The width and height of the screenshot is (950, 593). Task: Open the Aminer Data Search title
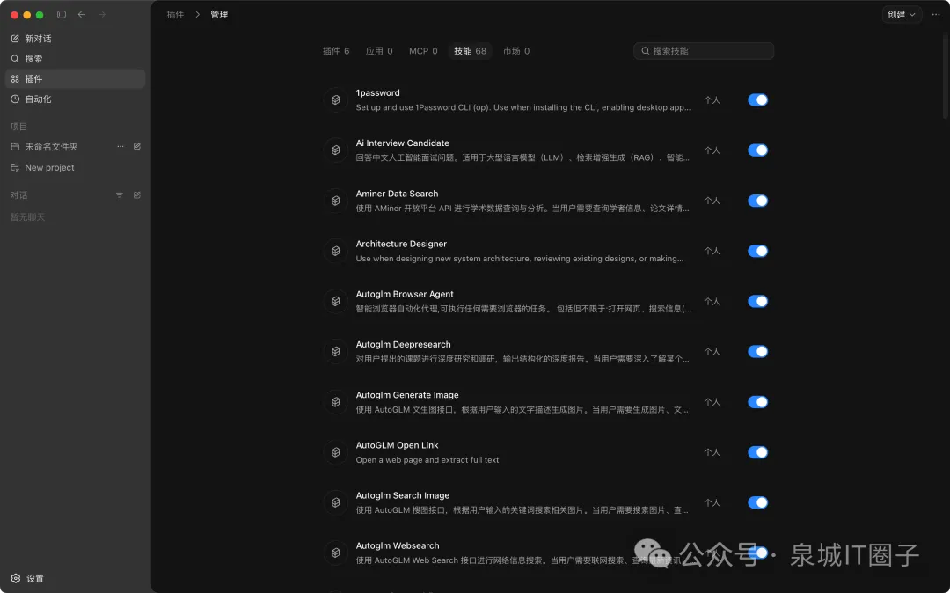(x=397, y=194)
